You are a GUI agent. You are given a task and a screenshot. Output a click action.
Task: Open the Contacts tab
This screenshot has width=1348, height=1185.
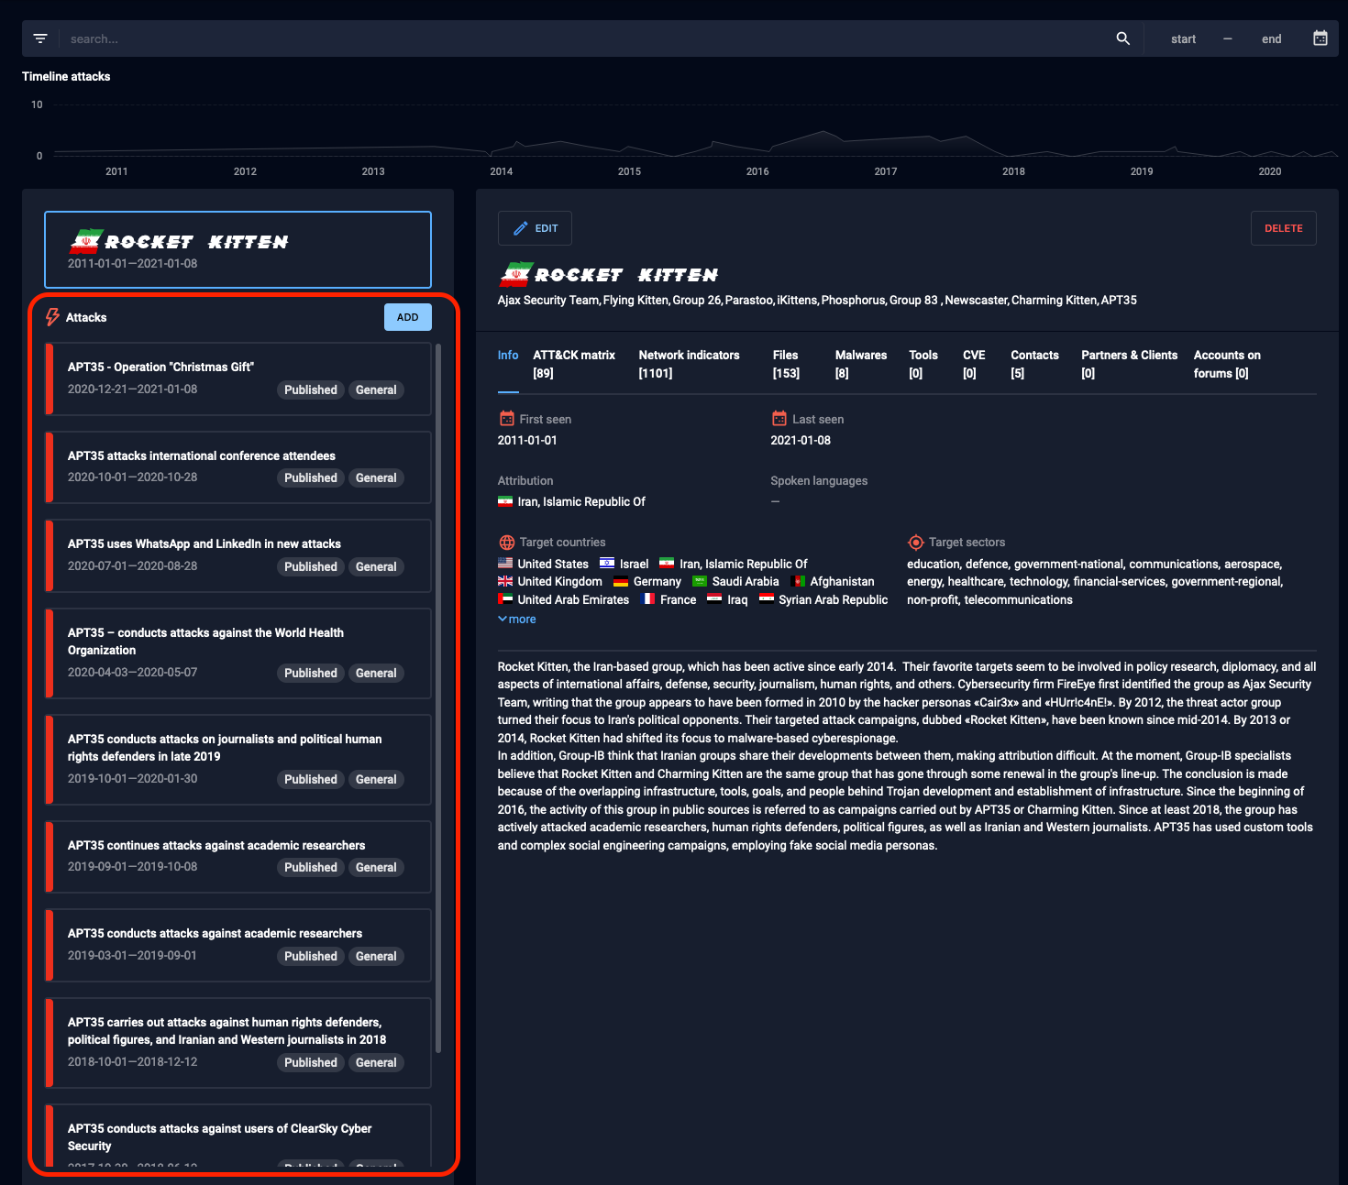click(x=1034, y=364)
